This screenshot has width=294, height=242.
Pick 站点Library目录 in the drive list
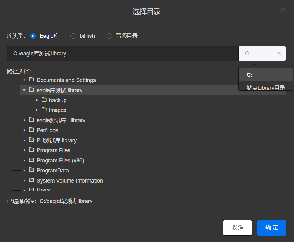click(x=266, y=88)
